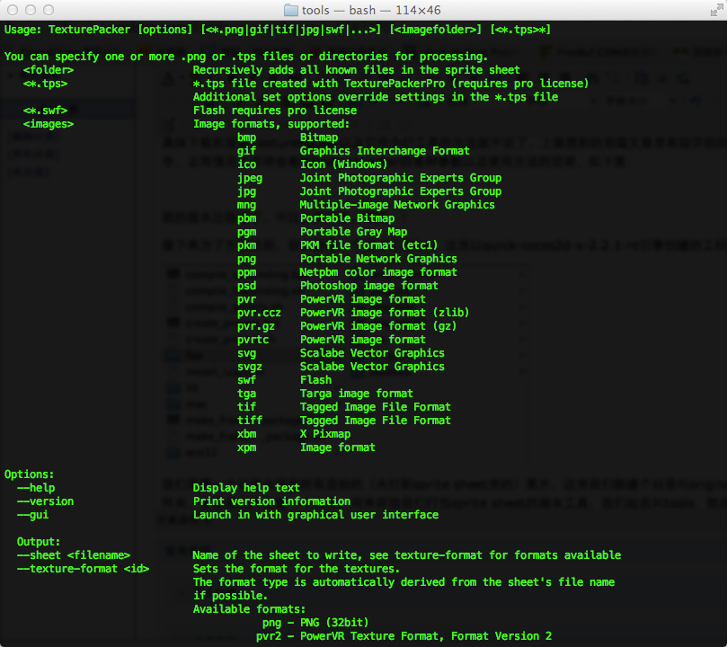This screenshot has height=647, width=727.
Task: Click the '<folder>' argument text
Action: click(49, 70)
